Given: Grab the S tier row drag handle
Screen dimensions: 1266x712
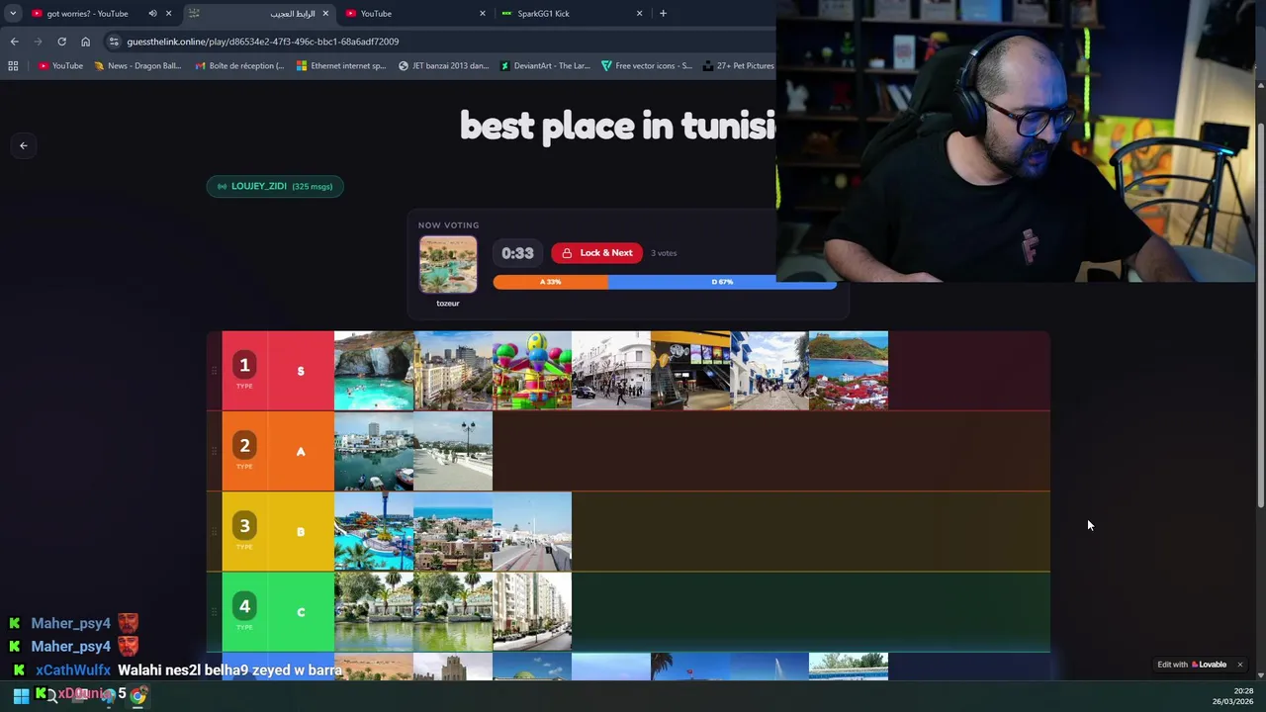Looking at the screenshot, I should (x=214, y=371).
